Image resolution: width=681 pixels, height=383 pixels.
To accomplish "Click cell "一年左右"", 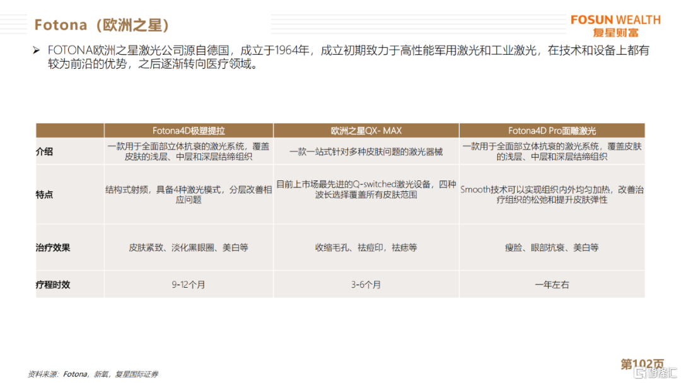I will [552, 285].
